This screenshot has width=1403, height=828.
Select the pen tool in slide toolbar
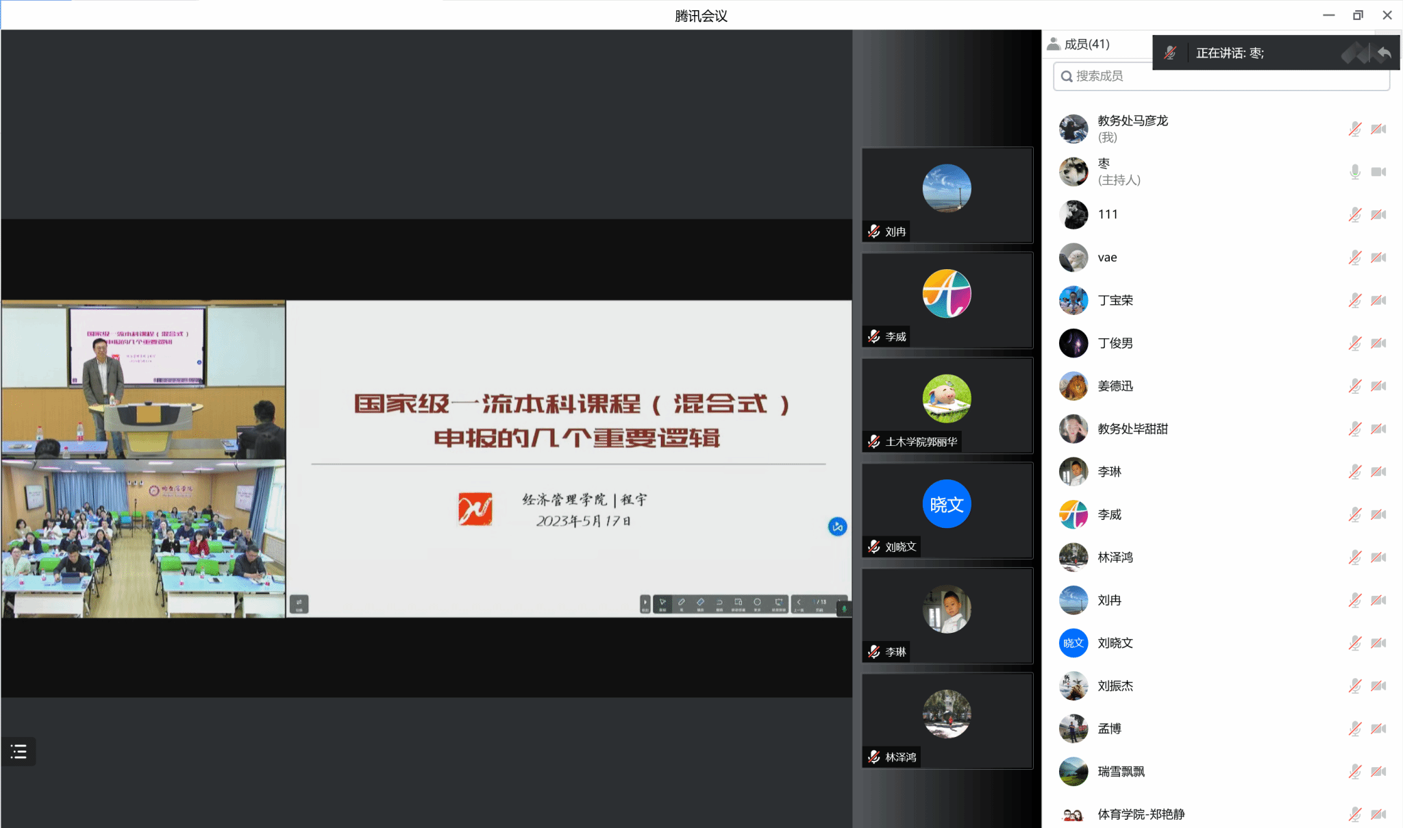point(682,603)
